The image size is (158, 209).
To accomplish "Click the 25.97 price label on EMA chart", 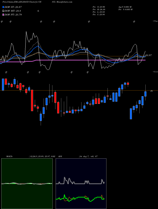I will [149, 55].
